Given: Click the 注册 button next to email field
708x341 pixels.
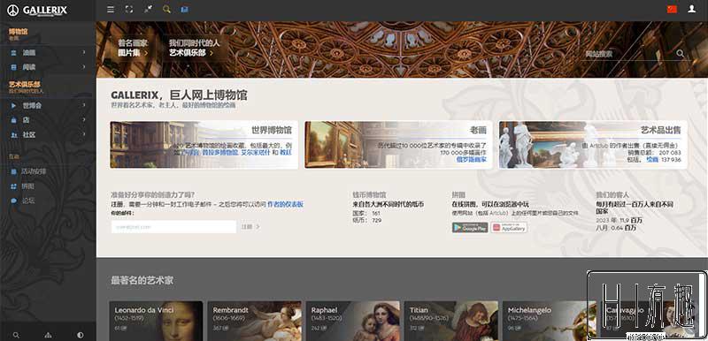Looking at the screenshot, I should (250, 227).
